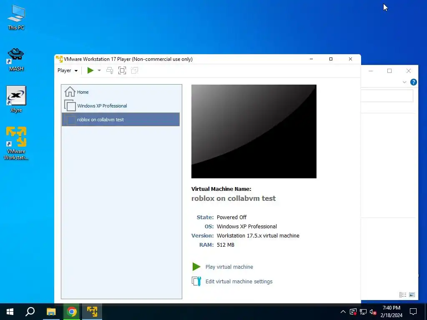Click the Unity mode toolbar icon

[135, 70]
